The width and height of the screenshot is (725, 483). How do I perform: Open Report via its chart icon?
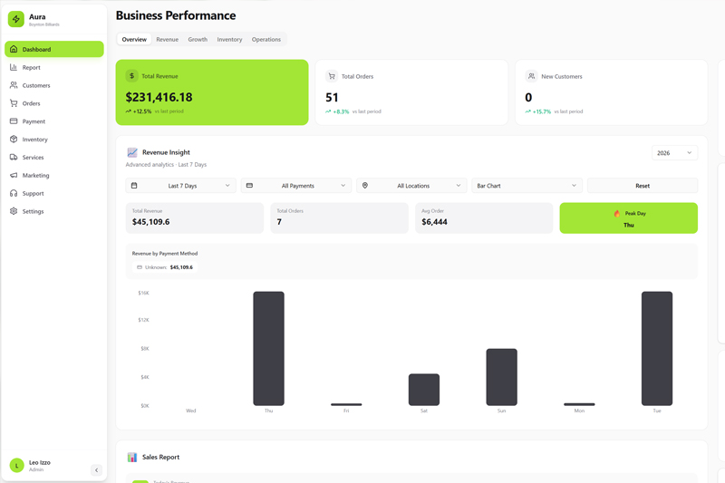pos(14,67)
